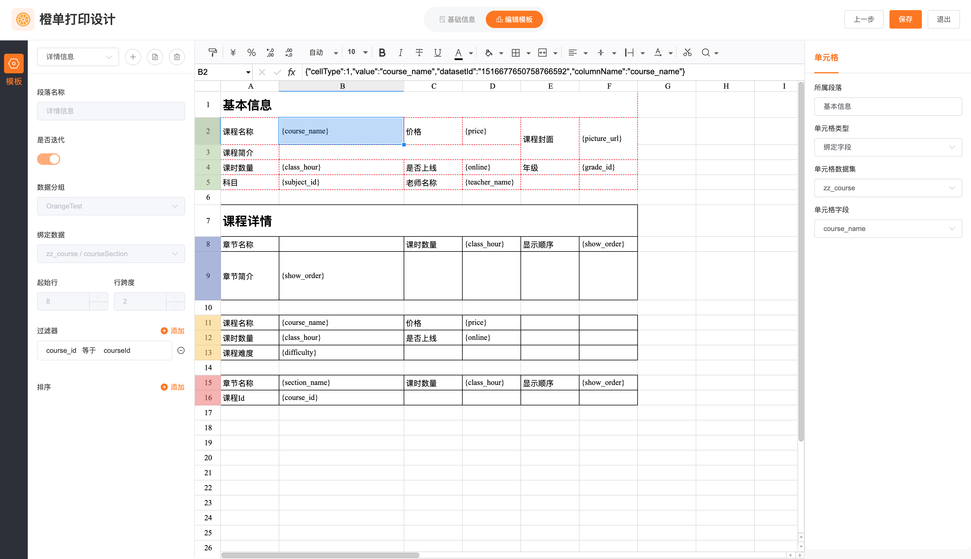971x559 pixels.
Task: Expand the 单元格类型 dropdown
Action: pos(888,147)
